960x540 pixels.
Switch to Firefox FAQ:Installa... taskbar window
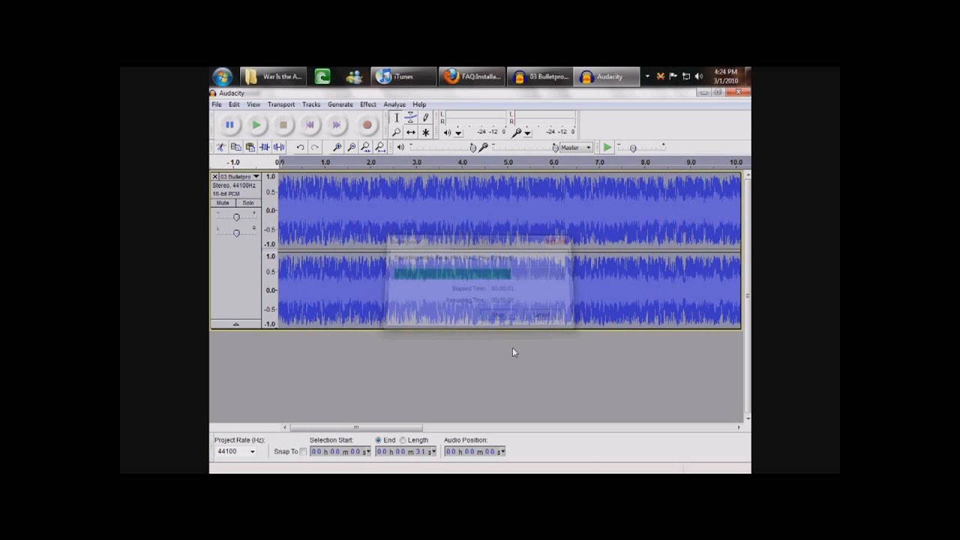pyautogui.click(x=471, y=76)
